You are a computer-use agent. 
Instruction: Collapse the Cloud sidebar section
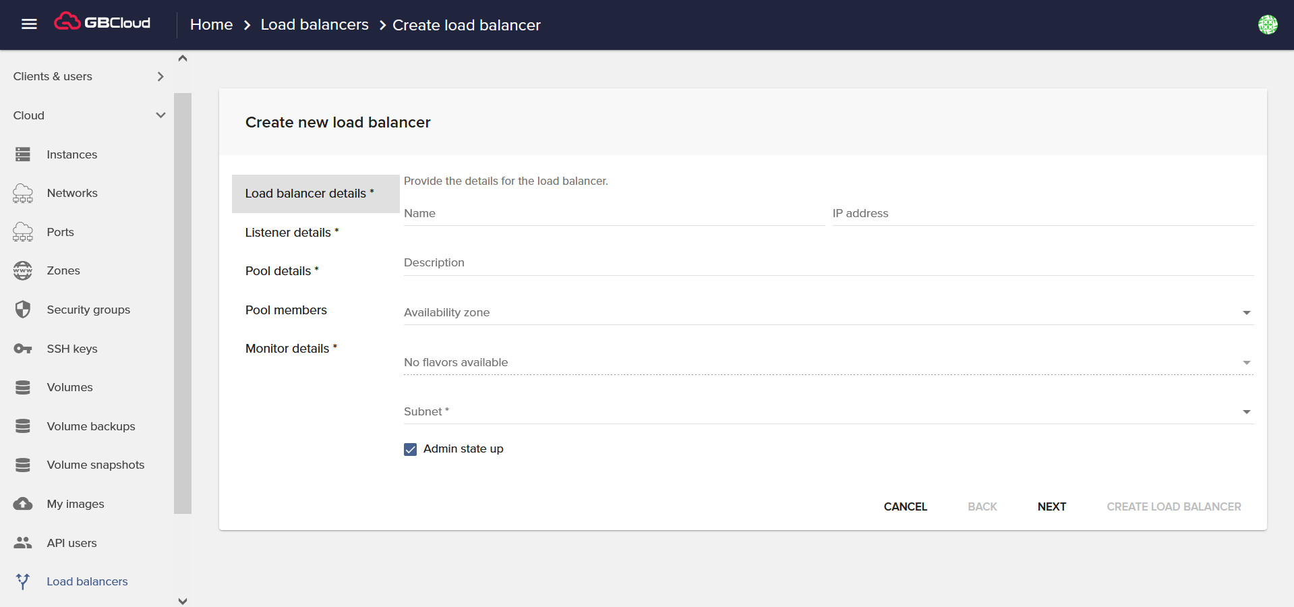tap(160, 115)
